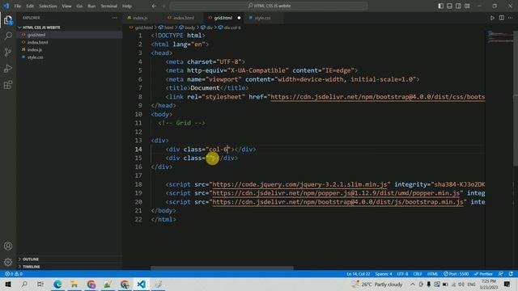The width and height of the screenshot is (518, 291).
Task: Open the Edit menu
Action: 30,6
